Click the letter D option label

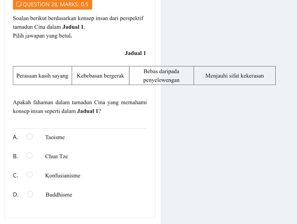(x=16, y=195)
